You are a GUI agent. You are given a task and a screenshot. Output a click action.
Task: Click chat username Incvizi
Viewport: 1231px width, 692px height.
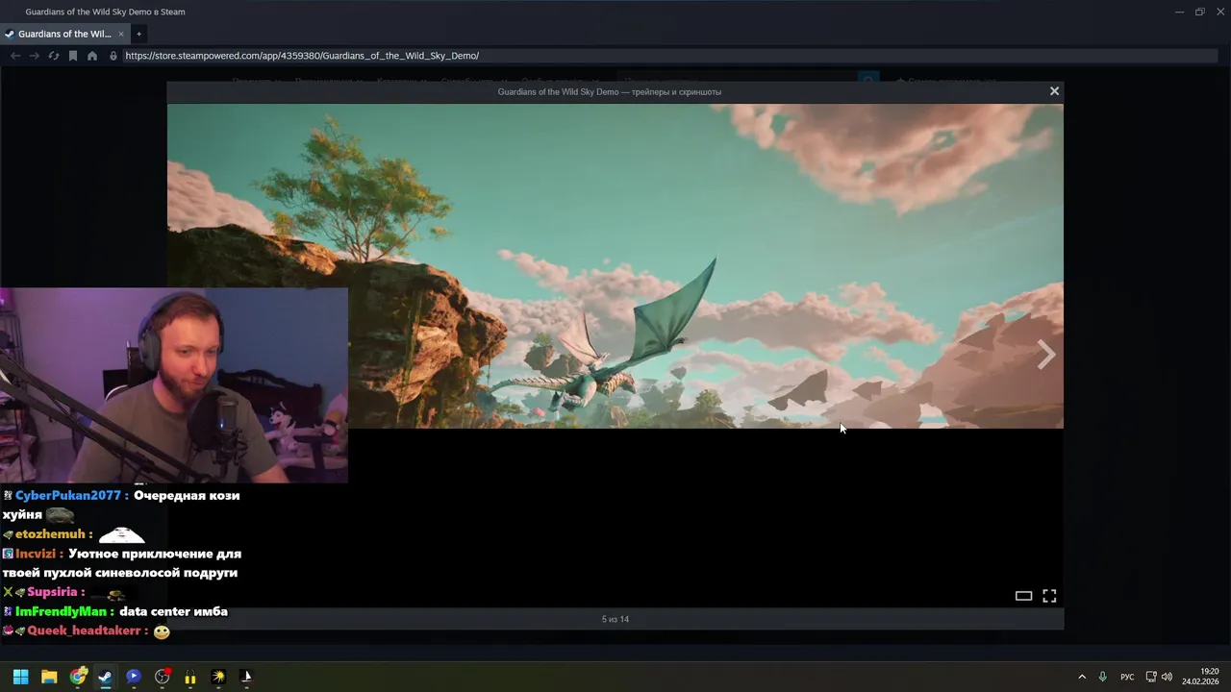35,554
